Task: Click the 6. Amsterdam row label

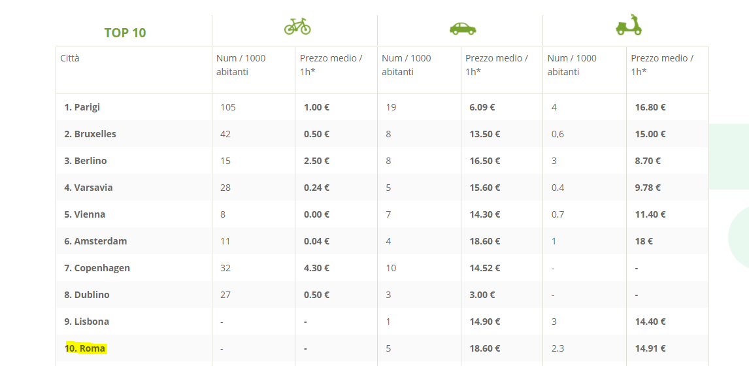Action: 96,241
